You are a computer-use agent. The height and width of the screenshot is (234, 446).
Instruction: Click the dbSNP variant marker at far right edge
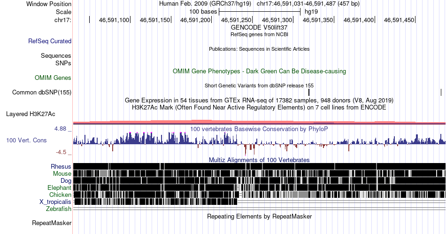pos(441,92)
